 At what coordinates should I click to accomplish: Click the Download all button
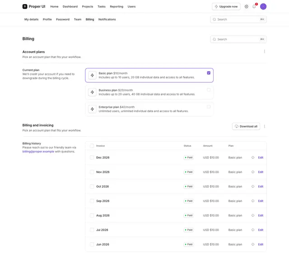[x=246, y=127]
